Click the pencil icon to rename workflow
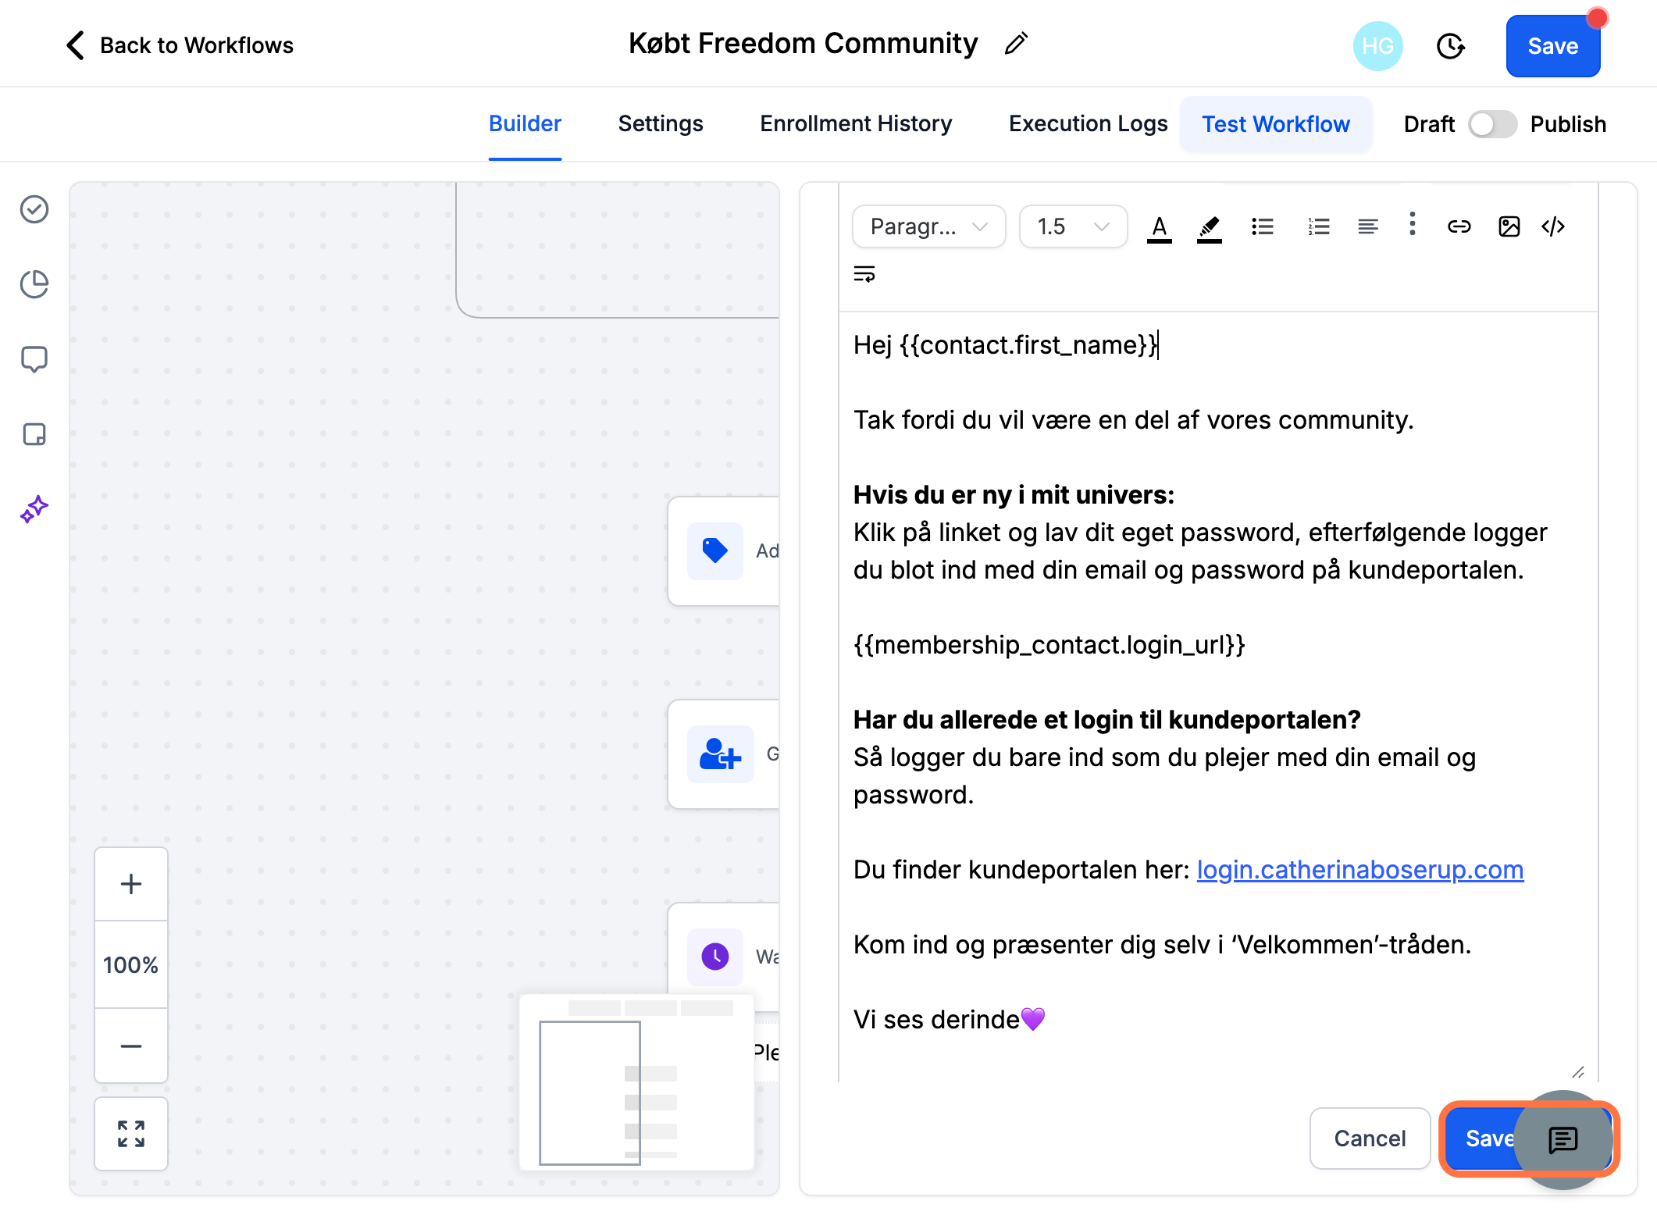Viewport: 1657px width, 1215px height. point(1016,45)
